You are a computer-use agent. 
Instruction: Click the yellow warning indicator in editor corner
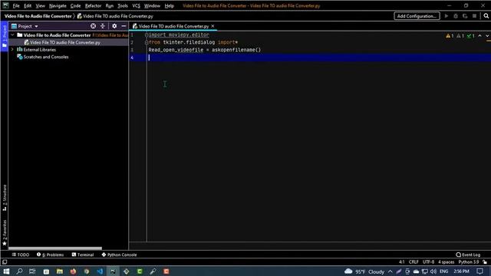pyautogui.click(x=450, y=36)
